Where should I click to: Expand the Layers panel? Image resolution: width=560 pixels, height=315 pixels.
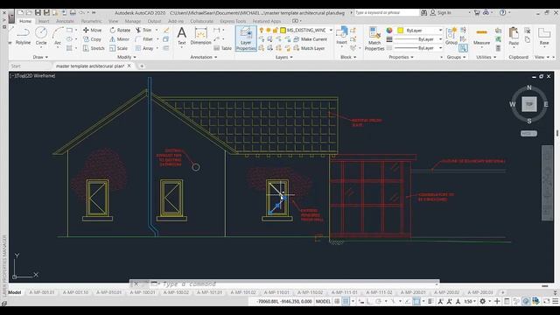point(283,57)
